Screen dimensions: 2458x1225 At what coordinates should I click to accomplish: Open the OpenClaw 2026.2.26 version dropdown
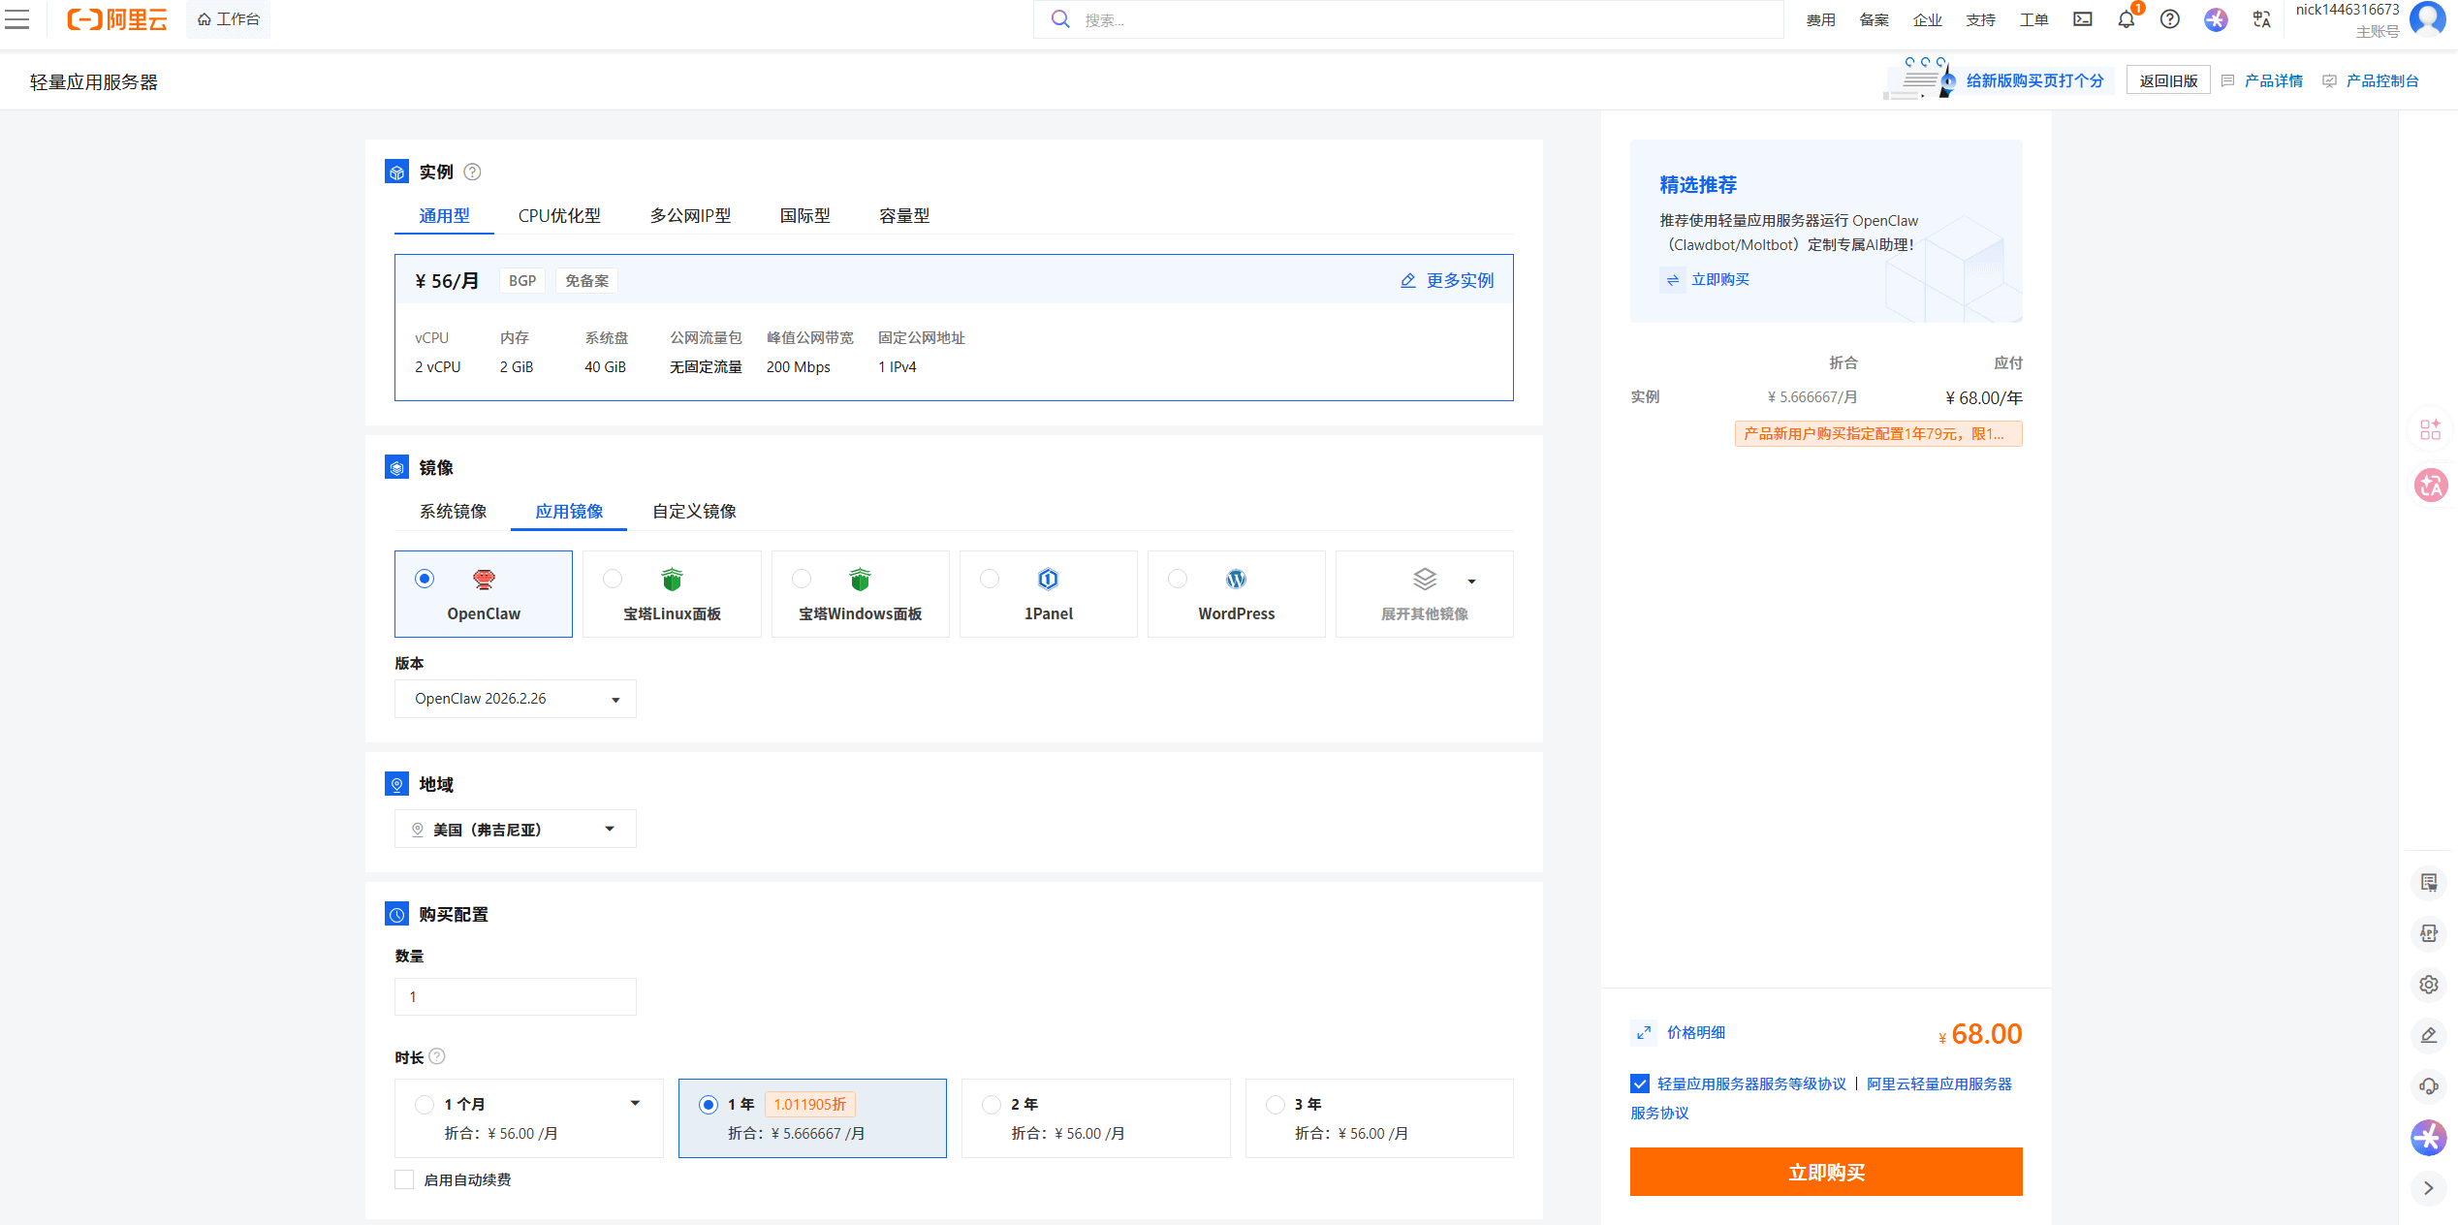click(515, 699)
